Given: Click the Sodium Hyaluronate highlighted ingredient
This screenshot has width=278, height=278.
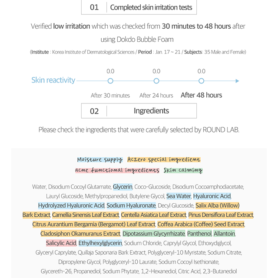Looking at the screenshot, I should coord(131,205).
